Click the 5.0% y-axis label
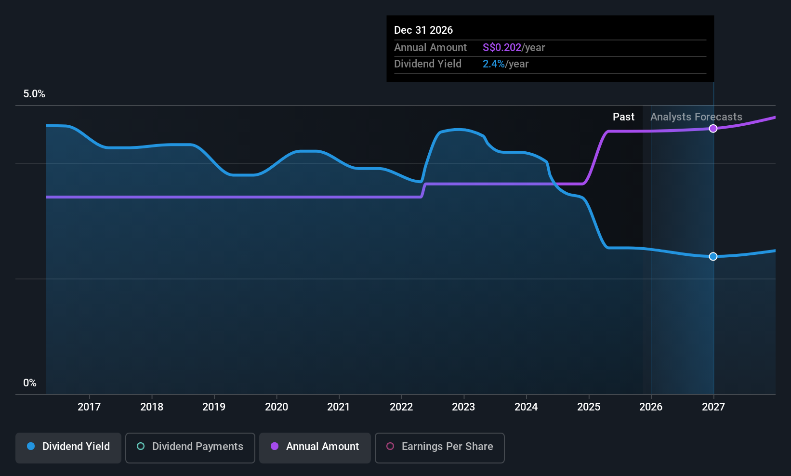The width and height of the screenshot is (791, 476). click(34, 94)
